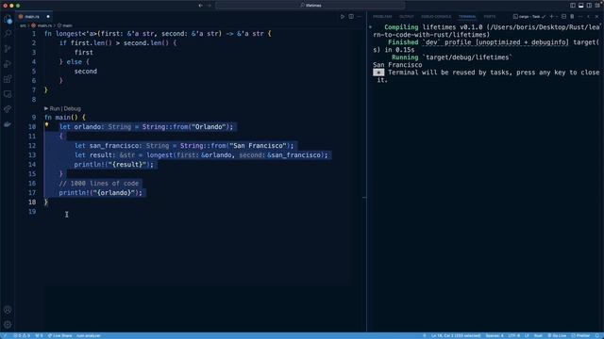This screenshot has height=339, width=604.
Task: Switch to the Output panel tab
Action: (406, 17)
